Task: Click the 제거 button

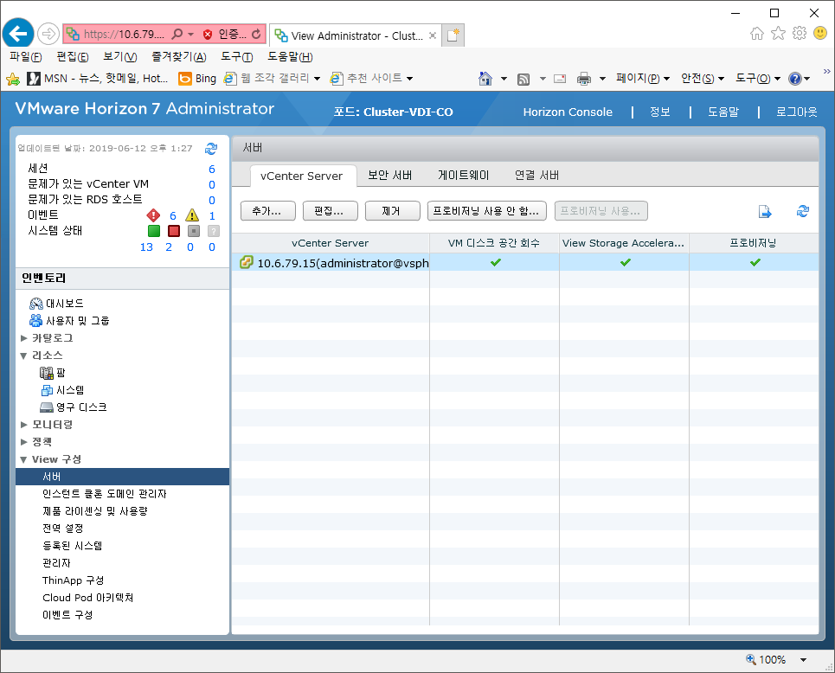Action: pyautogui.click(x=393, y=211)
